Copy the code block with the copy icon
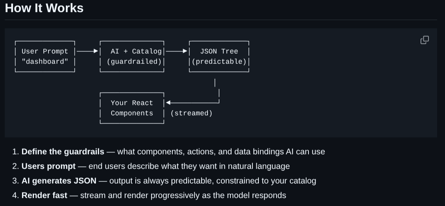This screenshot has width=445, height=206. 424,40
